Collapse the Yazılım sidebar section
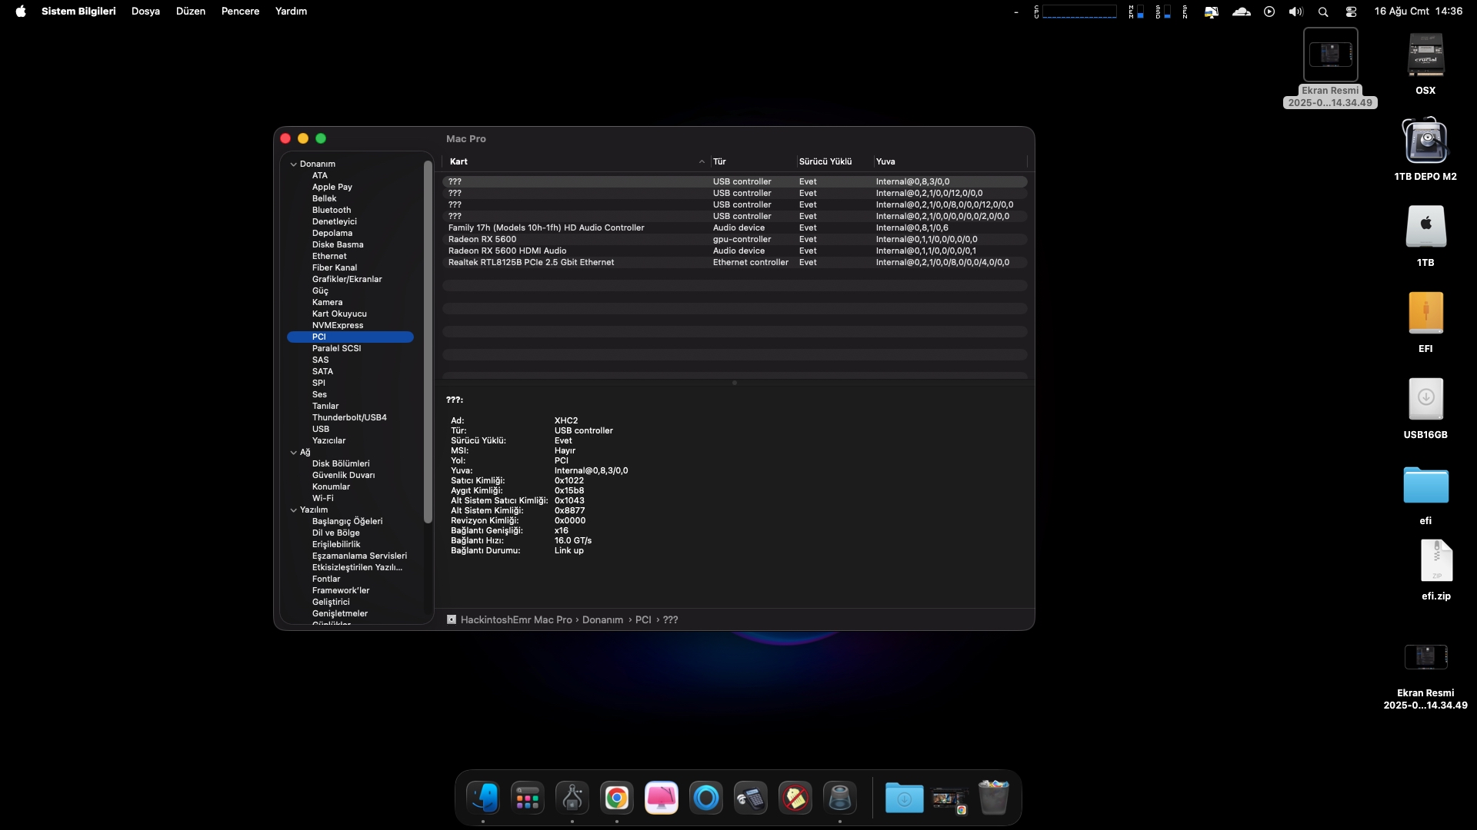This screenshot has height=830, width=1477. (294, 510)
